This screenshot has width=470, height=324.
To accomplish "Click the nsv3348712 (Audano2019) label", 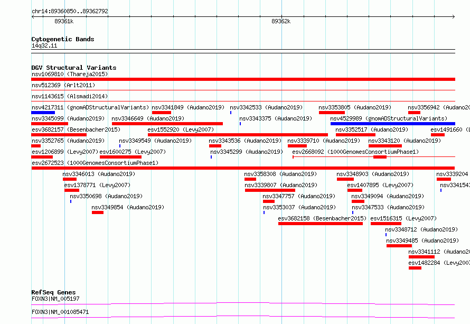I will coord(421,229).
